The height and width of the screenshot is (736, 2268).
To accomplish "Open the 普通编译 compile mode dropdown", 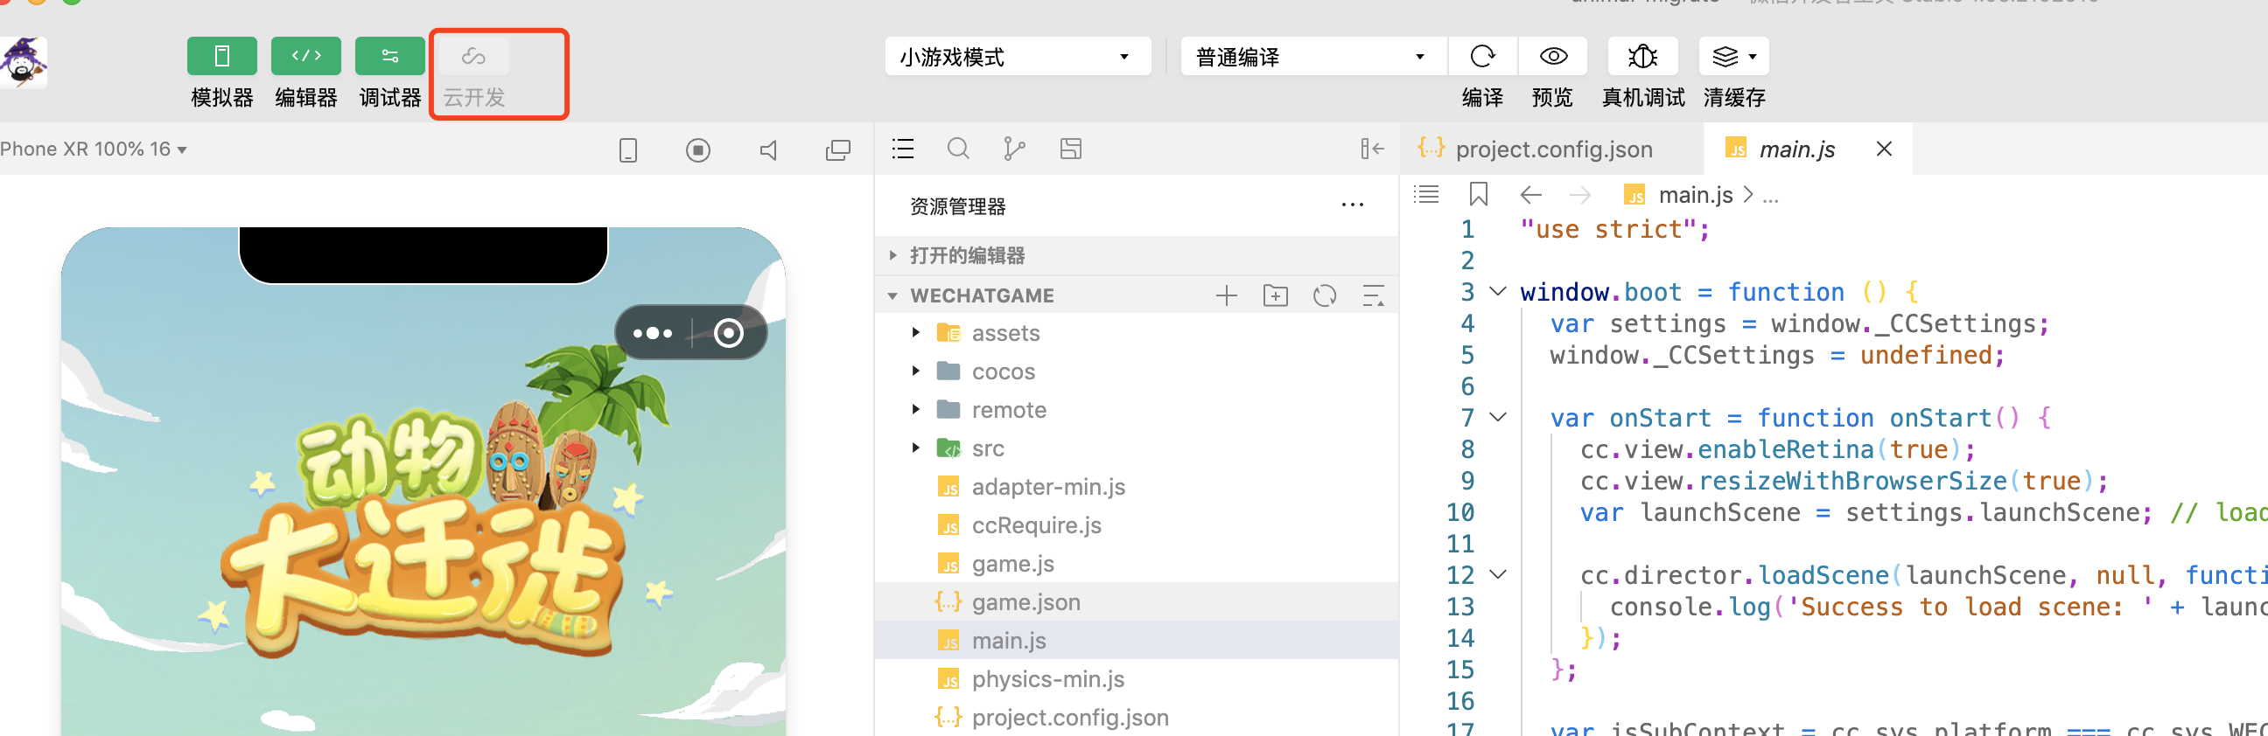I will pos(1313,56).
